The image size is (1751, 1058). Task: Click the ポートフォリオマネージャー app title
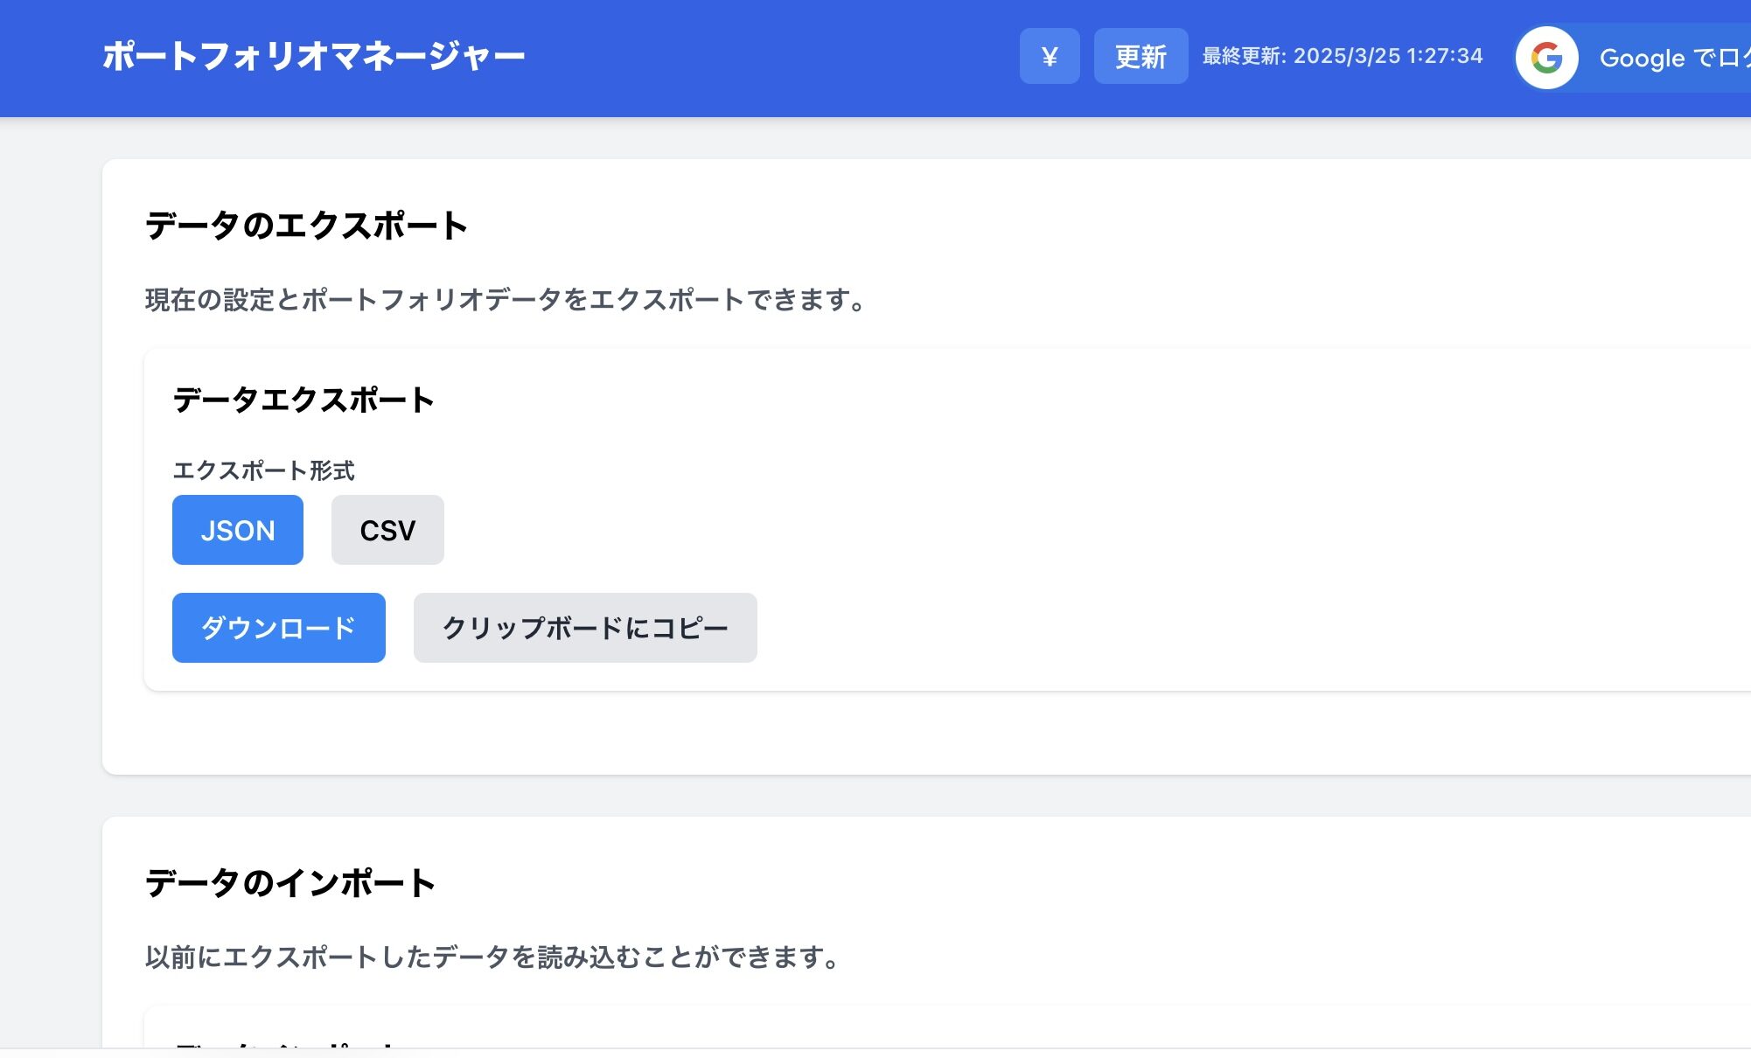coord(313,56)
